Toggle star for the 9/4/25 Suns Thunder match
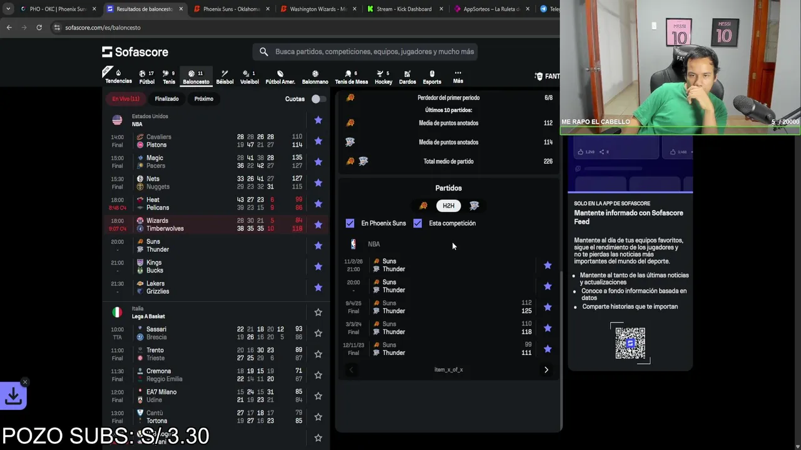The height and width of the screenshot is (450, 801). [x=548, y=307]
